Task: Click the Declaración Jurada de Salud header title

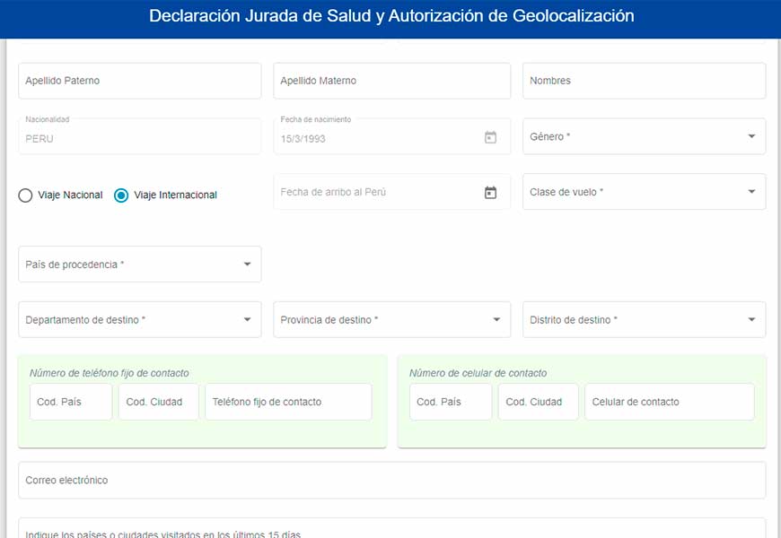Action: (391, 16)
